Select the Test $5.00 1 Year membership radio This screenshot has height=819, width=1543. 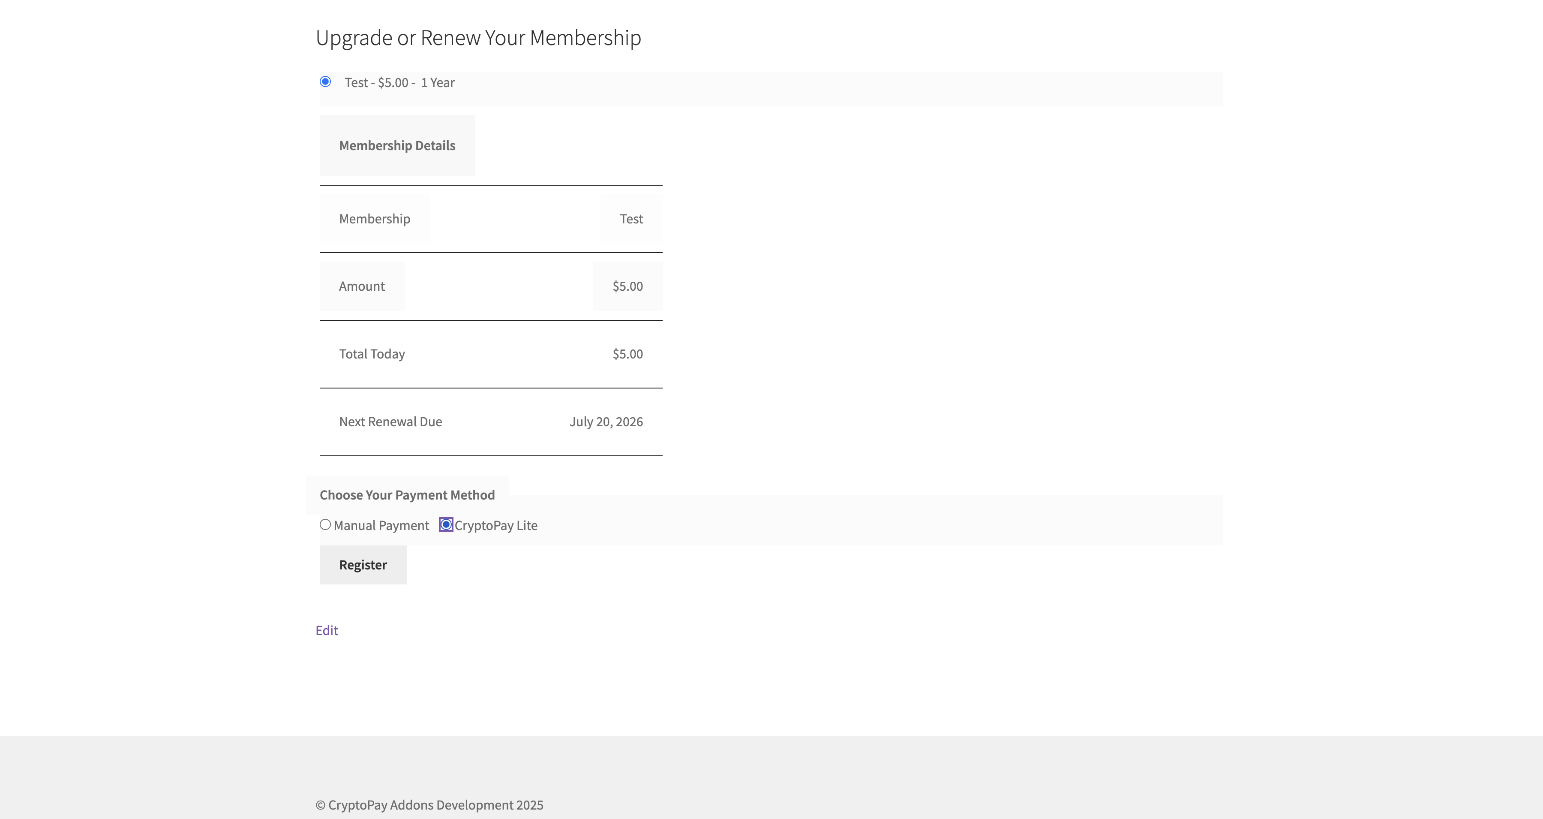pyautogui.click(x=325, y=81)
